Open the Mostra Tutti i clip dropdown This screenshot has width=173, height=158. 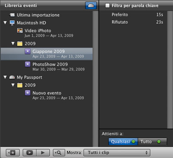(117, 152)
